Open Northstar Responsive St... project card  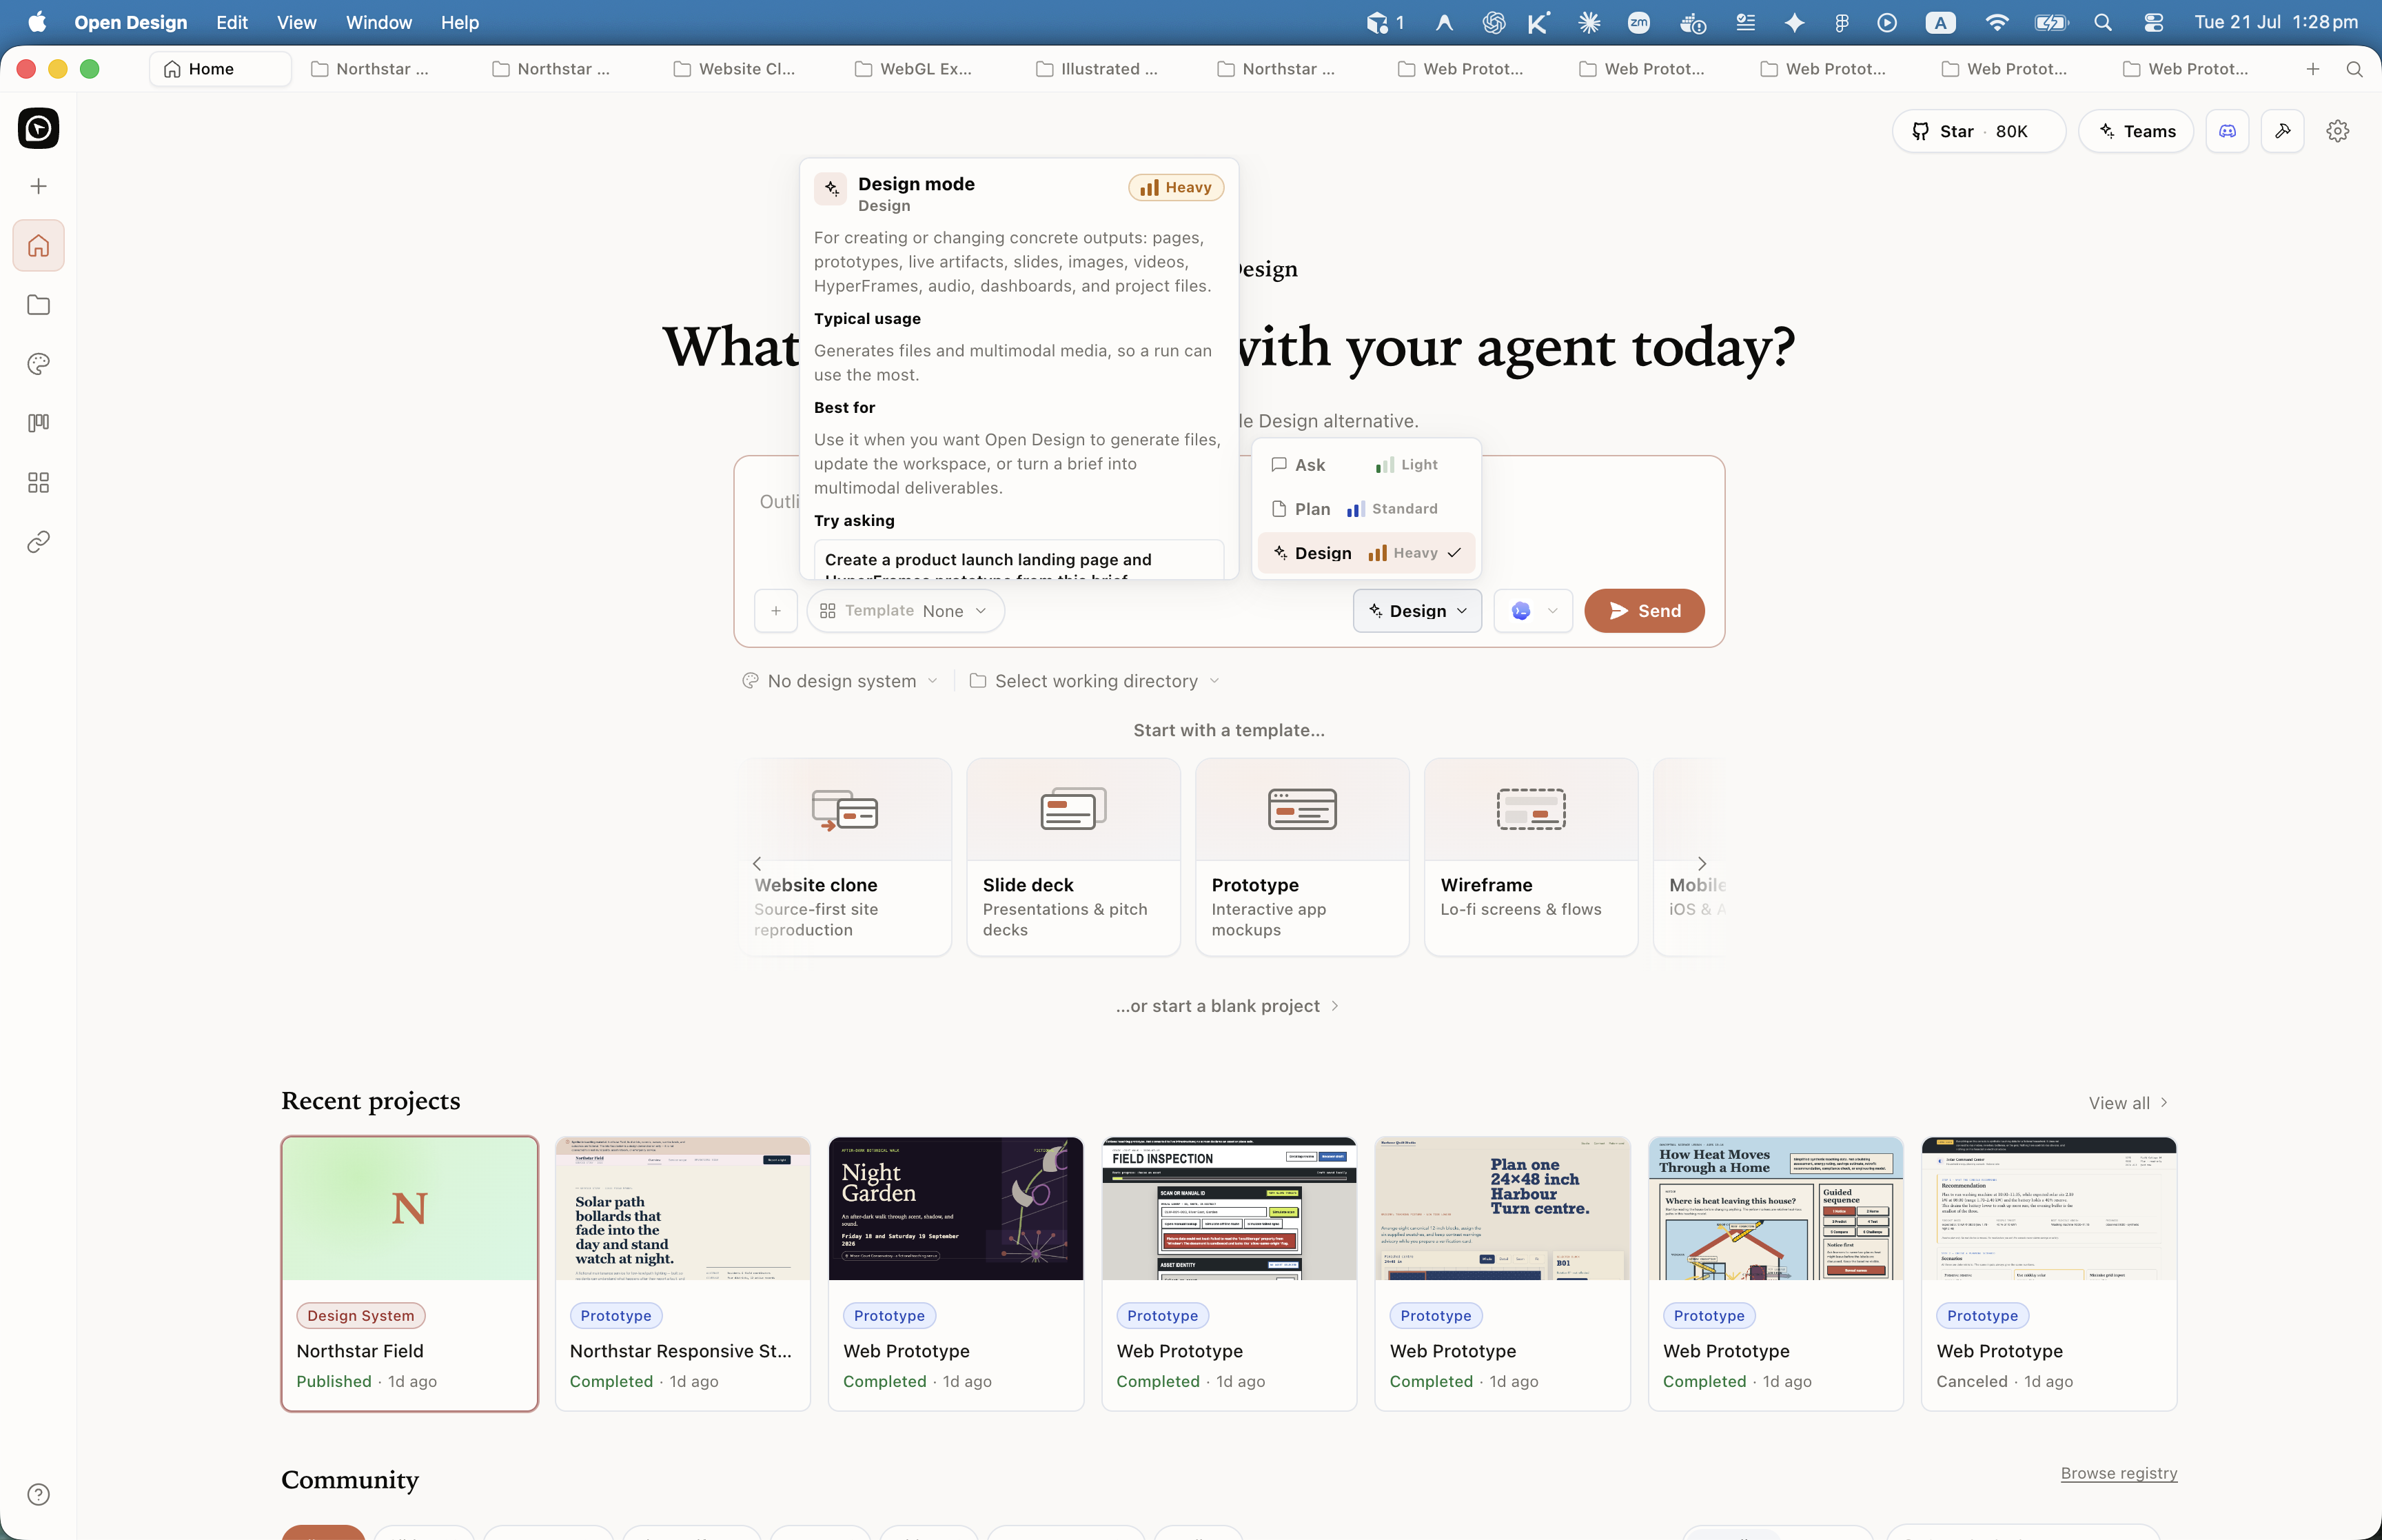tap(682, 1274)
